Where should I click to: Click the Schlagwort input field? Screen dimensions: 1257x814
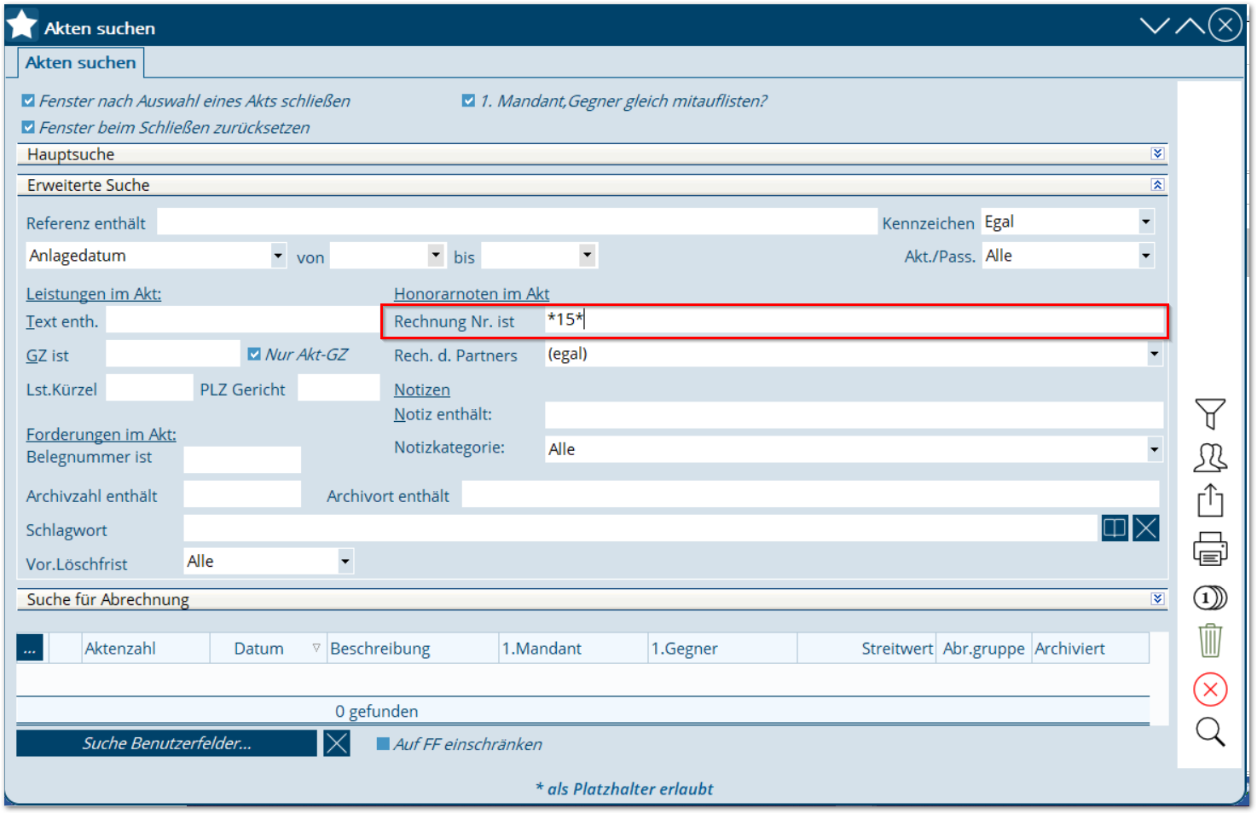[640, 528]
